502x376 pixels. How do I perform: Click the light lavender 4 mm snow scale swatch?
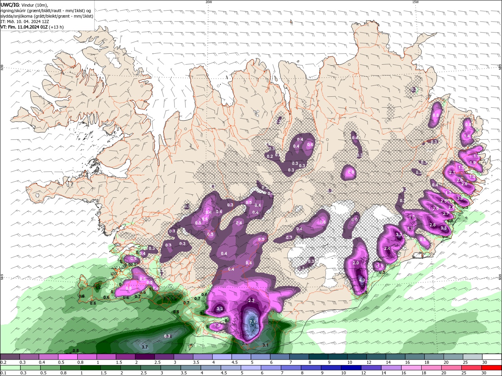click(222, 357)
